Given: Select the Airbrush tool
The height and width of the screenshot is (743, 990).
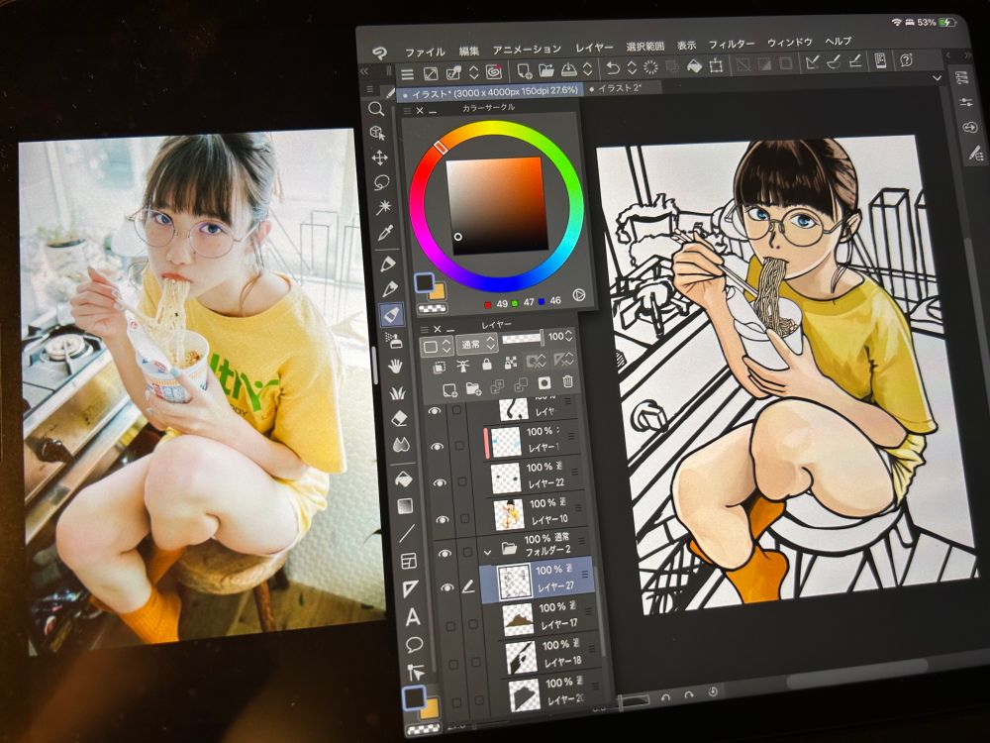Looking at the screenshot, I should coord(393,341).
